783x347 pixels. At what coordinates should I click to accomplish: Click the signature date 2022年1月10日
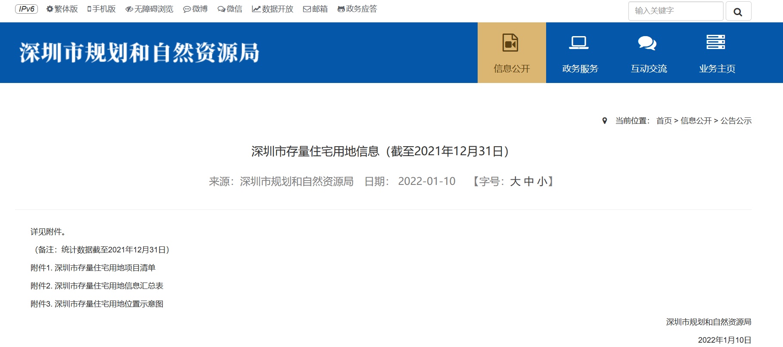point(725,340)
